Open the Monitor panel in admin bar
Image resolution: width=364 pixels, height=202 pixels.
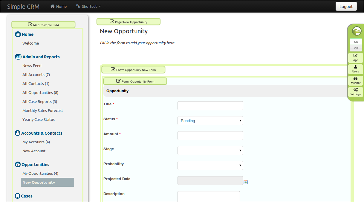pyautogui.click(x=356, y=81)
